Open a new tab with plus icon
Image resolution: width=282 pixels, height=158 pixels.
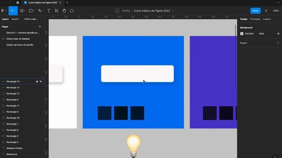(67, 3)
